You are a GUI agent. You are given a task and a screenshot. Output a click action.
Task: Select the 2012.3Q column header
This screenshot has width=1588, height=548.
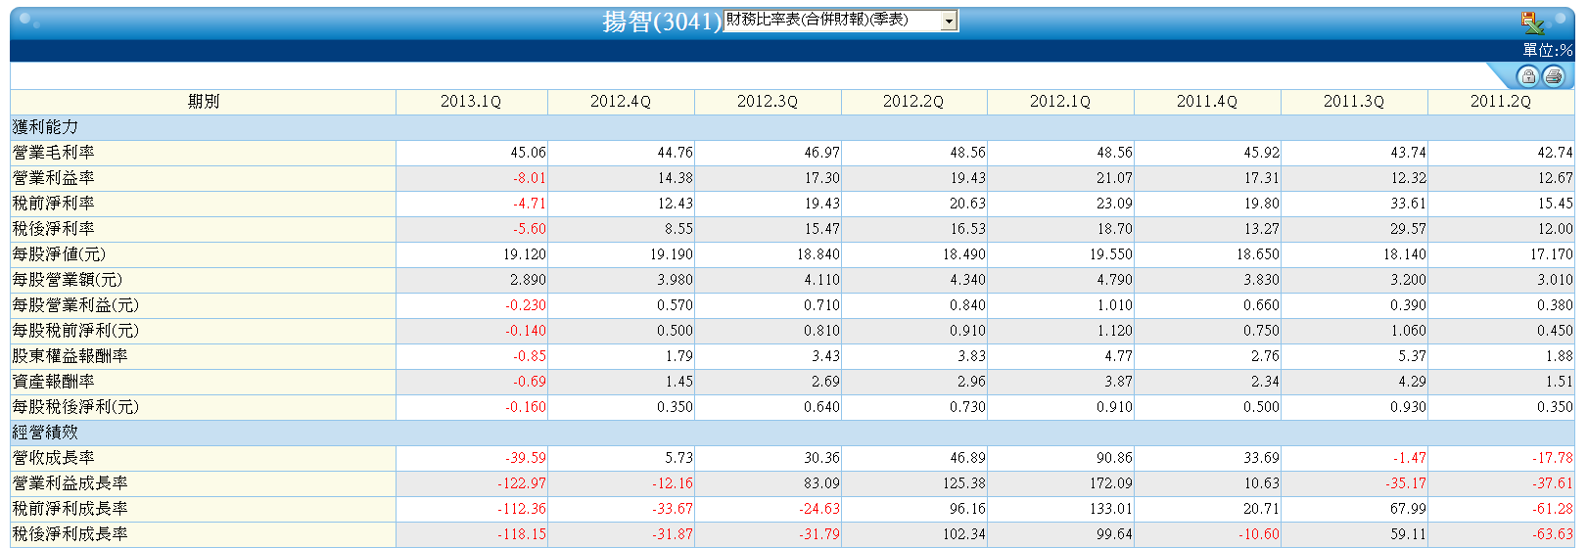coord(768,102)
